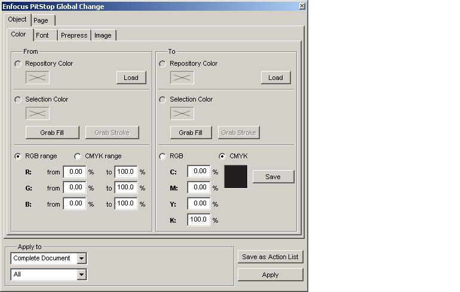460x292 pixels.
Task: Click the Y percentage input field
Action: point(199,204)
